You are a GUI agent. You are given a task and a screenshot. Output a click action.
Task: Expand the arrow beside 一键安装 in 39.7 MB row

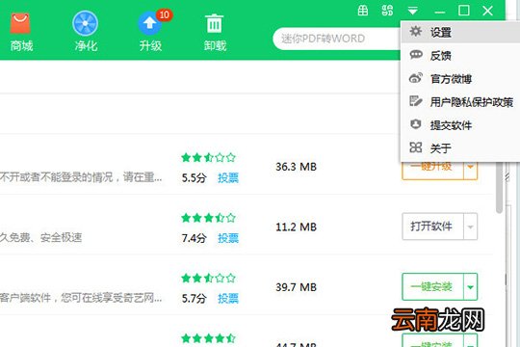click(470, 287)
